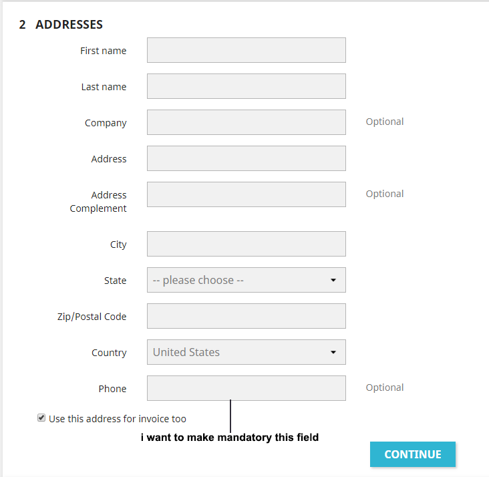Select the Company input field
This screenshot has height=477, width=489.
[246, 122]
